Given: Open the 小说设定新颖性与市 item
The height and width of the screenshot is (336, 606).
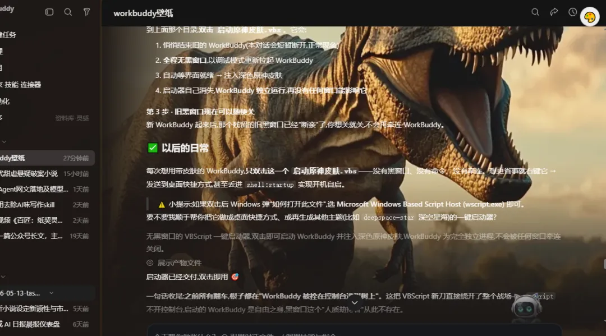Looking at the screenshot, I should [45, 309].
